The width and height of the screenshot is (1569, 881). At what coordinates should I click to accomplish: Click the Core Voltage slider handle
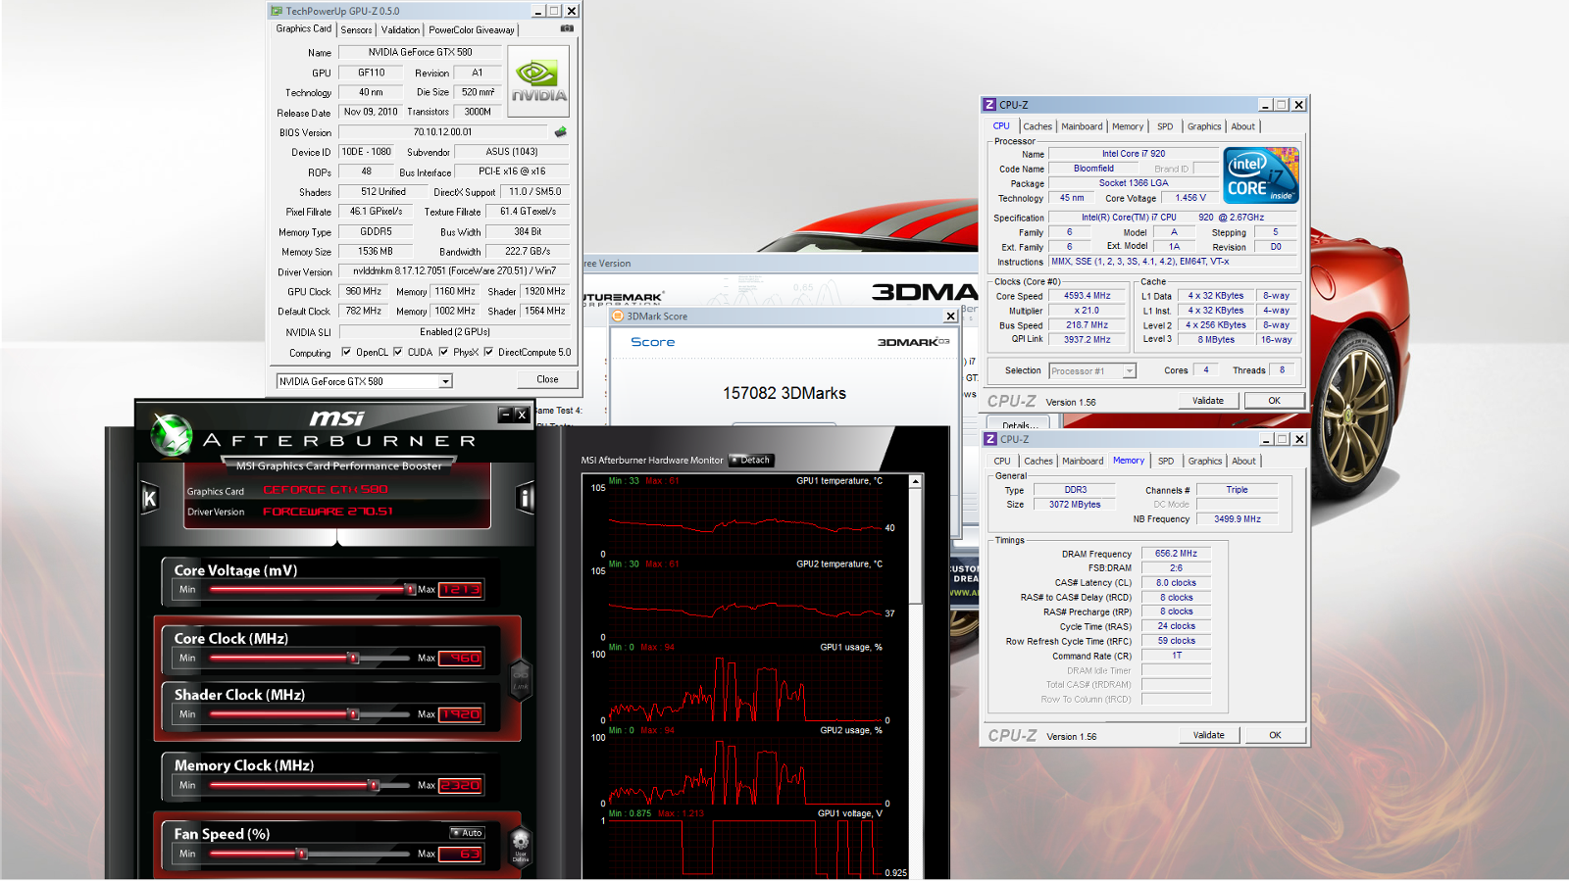coord(410,589)
